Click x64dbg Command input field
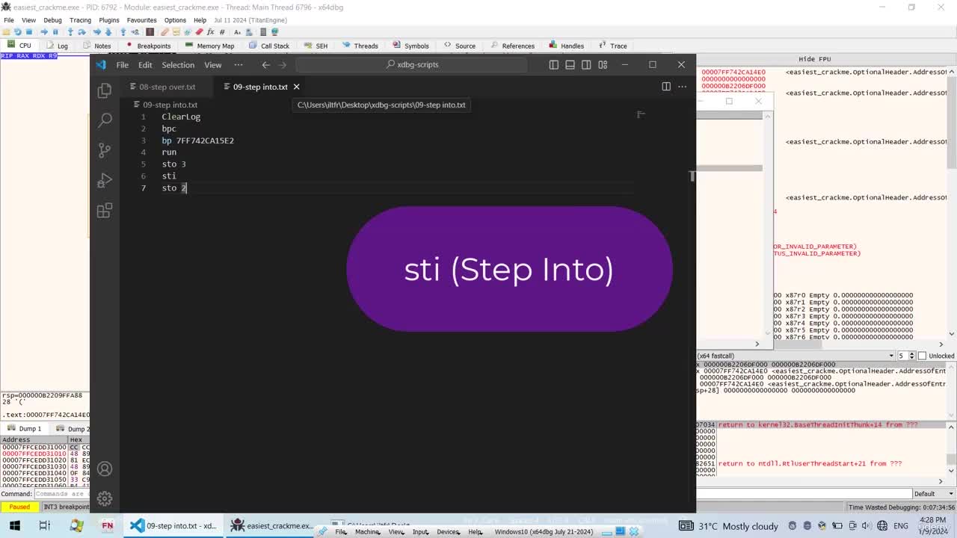 (62, 494)
